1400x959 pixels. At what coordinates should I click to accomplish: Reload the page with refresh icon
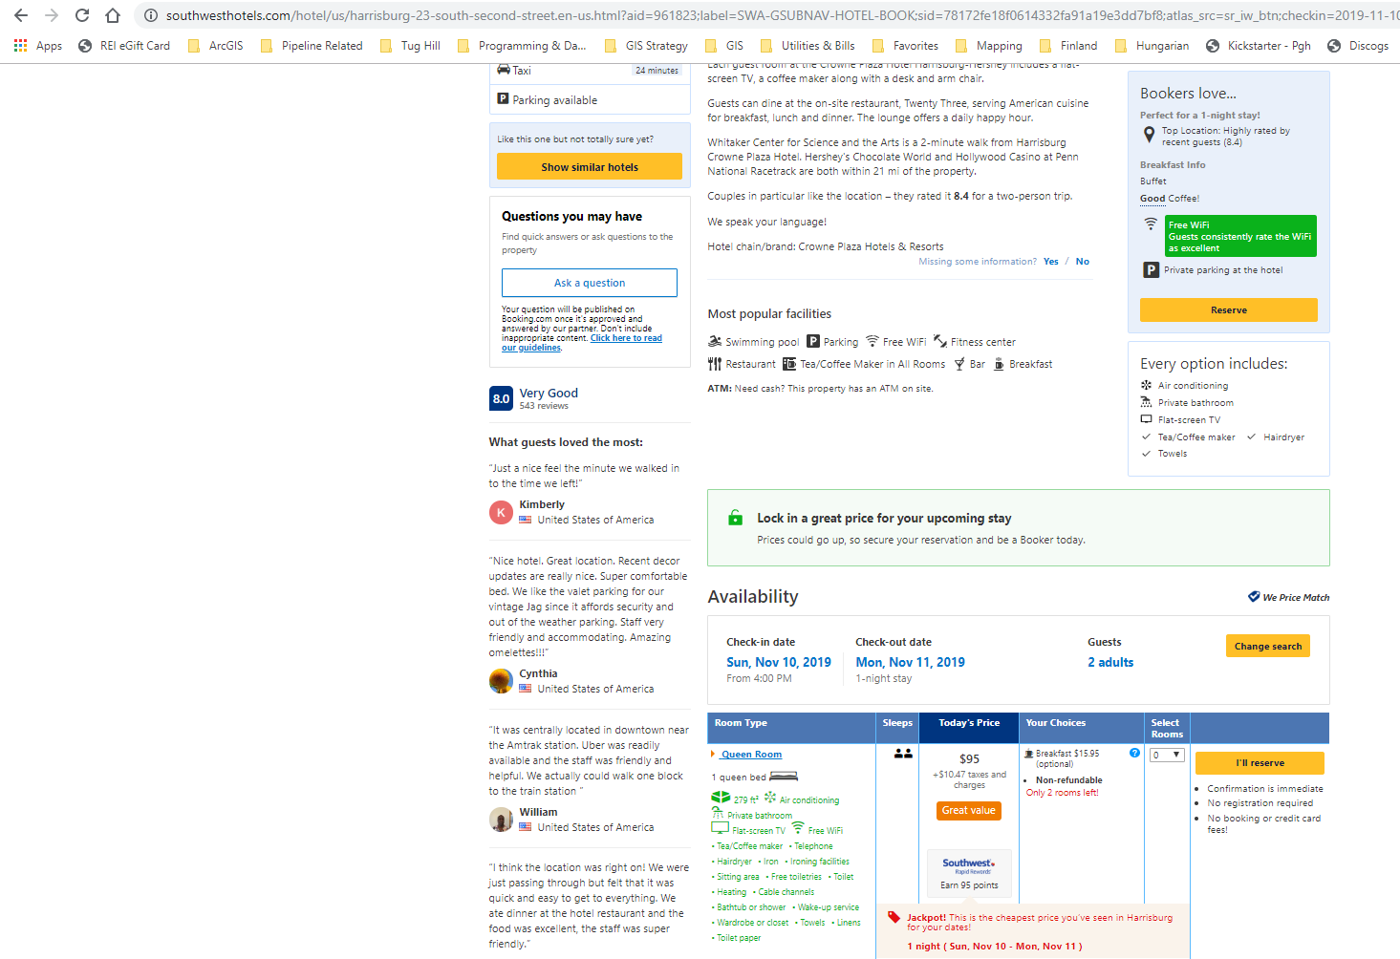click(82, 15)
